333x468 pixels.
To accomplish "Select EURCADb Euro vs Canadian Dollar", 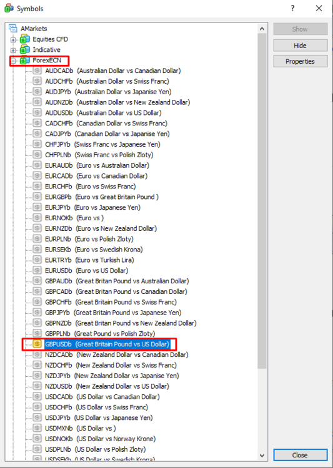I will (96, 176).
